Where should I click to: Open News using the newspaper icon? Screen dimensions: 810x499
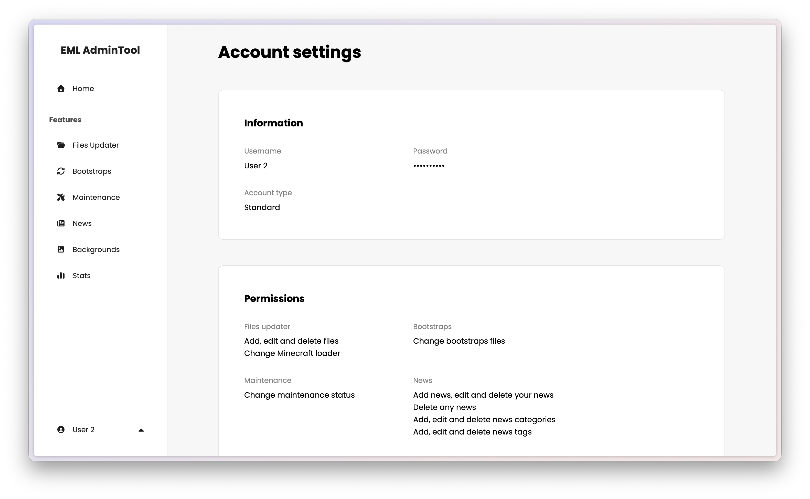click(x=61, y=223)
